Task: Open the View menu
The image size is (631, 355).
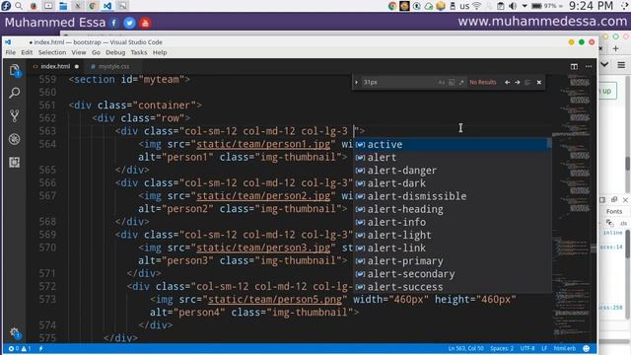Action: click(x=79, y=52)
